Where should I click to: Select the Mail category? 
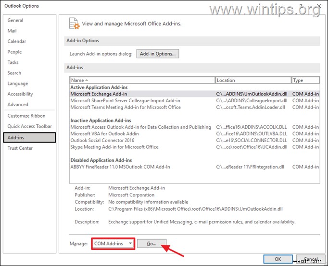point(12,31)
